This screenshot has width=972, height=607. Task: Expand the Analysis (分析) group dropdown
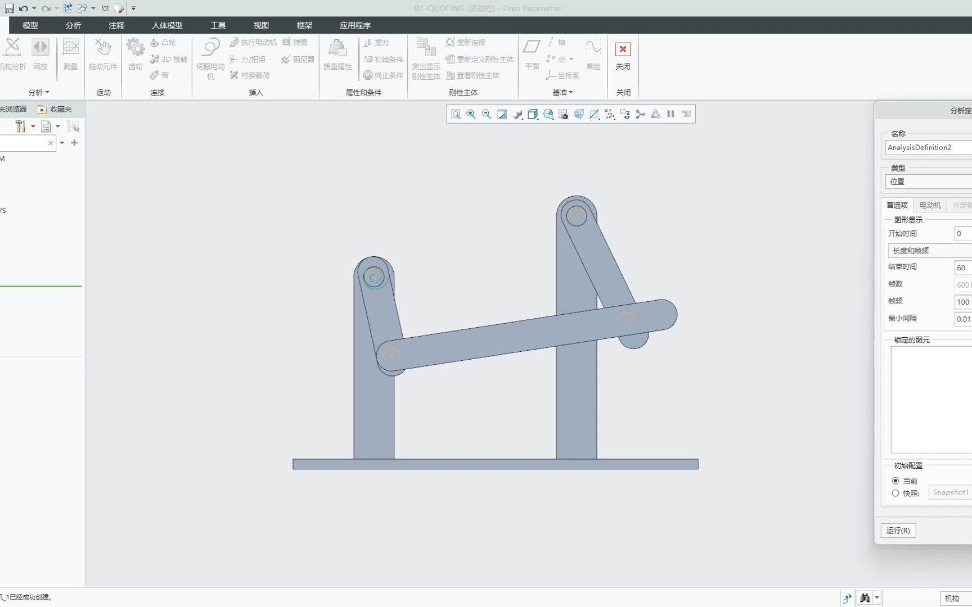tap(39, 92)
